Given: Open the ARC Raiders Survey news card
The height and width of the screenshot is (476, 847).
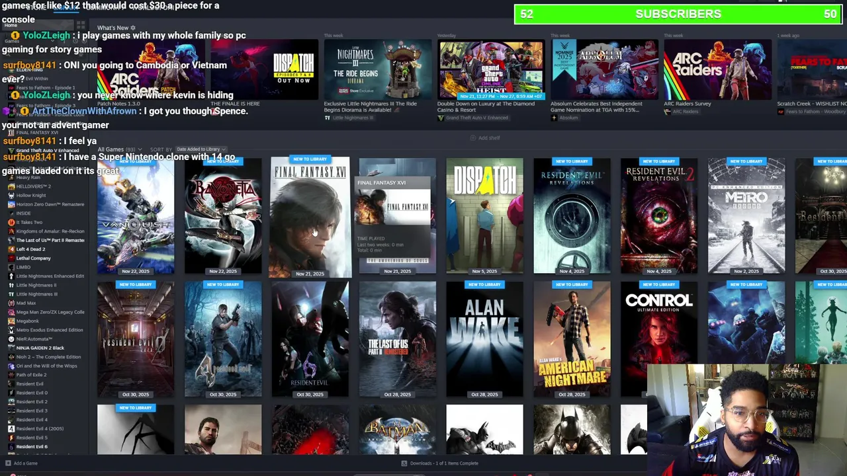Looking at the screenshot, I should pos(717,69).
